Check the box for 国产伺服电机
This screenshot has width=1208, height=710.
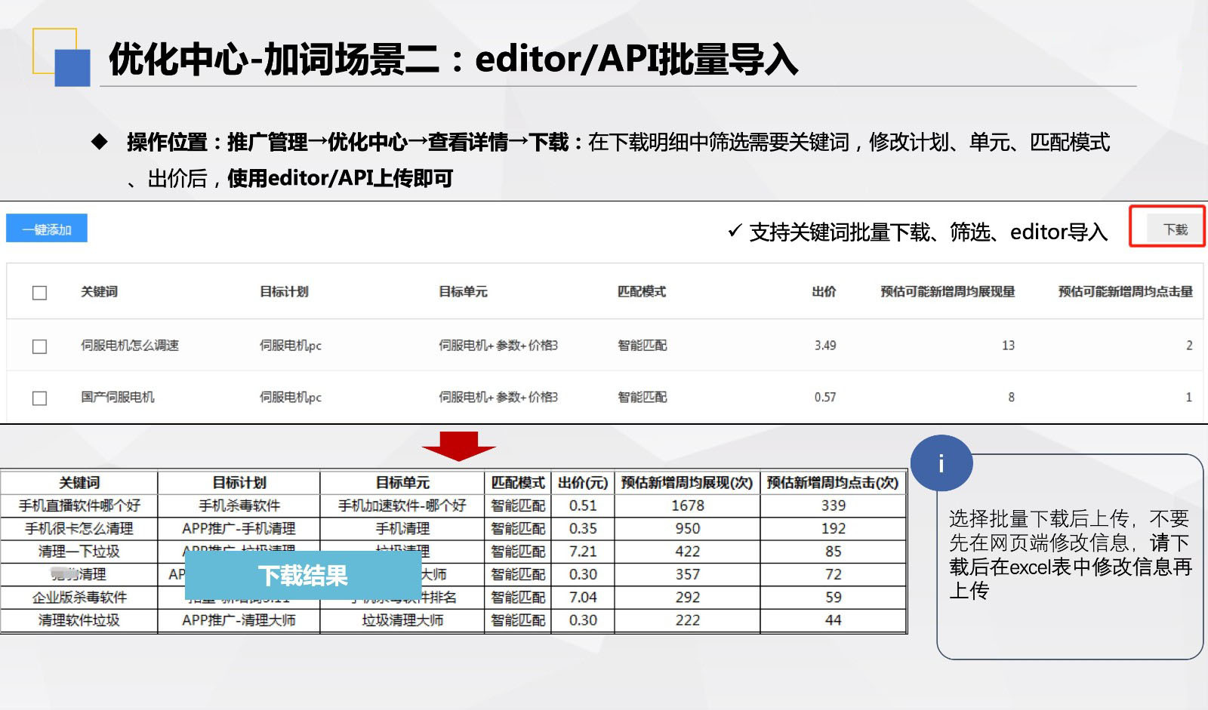click(40, 398)
